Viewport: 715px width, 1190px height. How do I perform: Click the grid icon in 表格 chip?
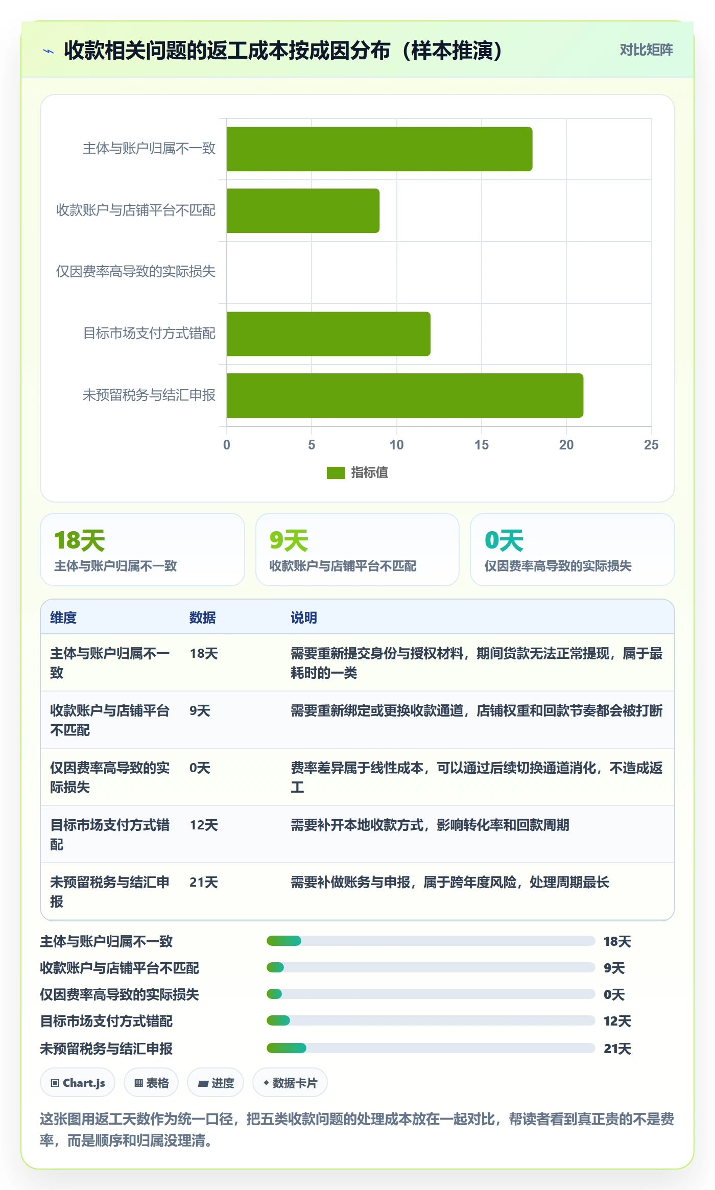[x=138, y=1083]
